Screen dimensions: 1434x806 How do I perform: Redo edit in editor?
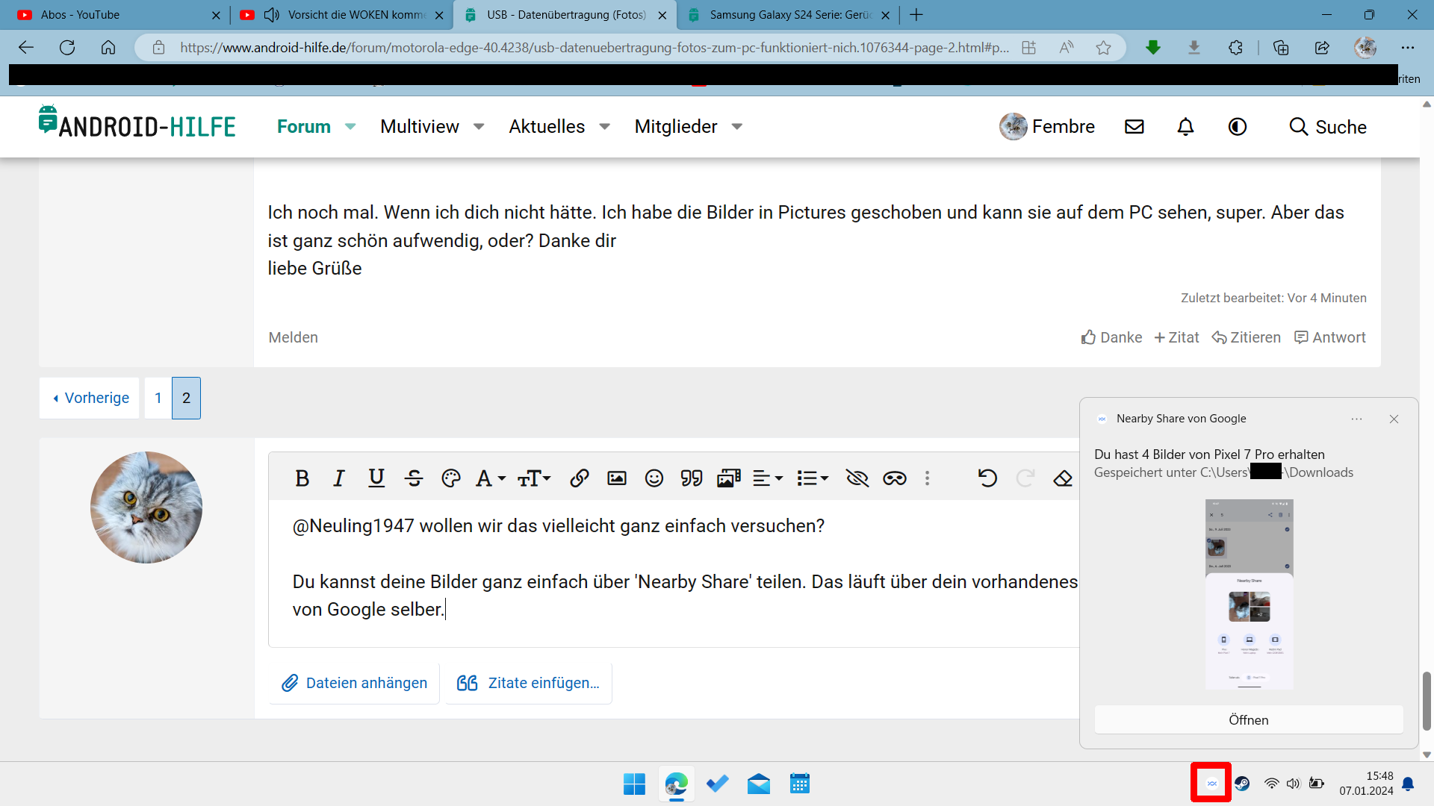point(1025,478)
